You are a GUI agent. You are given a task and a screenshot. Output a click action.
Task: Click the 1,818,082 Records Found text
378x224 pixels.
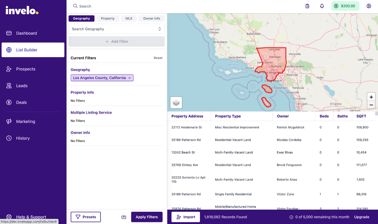(225, 217)
